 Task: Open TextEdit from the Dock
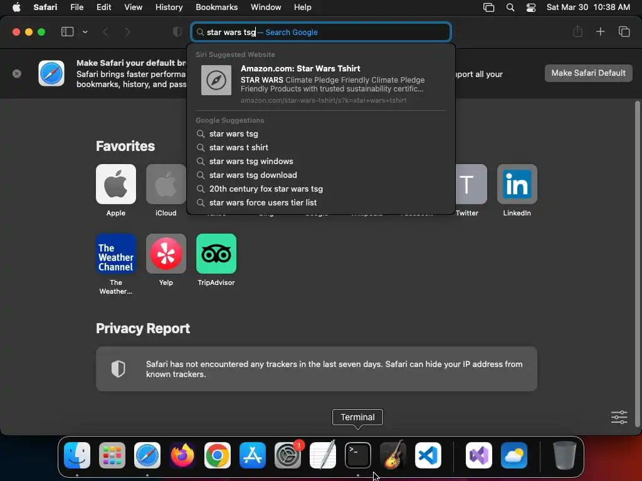(x=323, y=455)
